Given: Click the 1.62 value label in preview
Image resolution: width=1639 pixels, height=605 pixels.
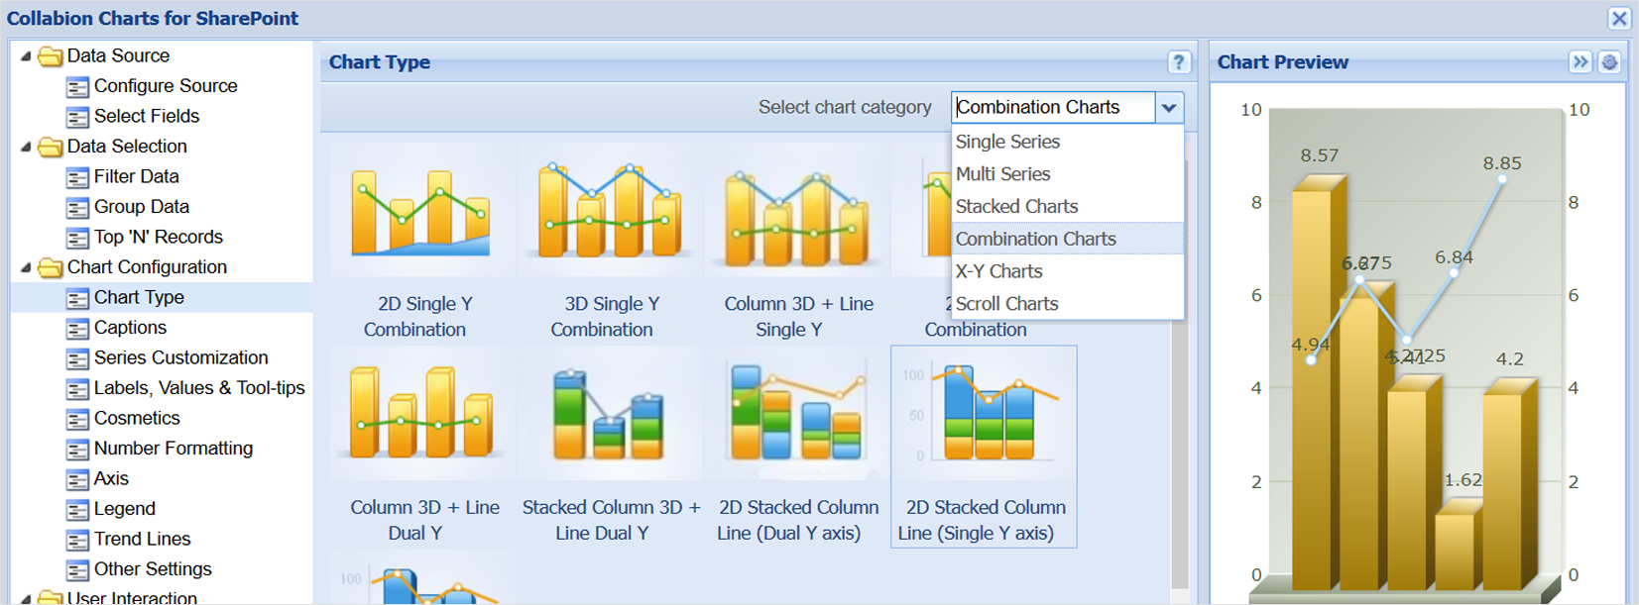Looking at the screenshot, I should (x=1463, y=480).
